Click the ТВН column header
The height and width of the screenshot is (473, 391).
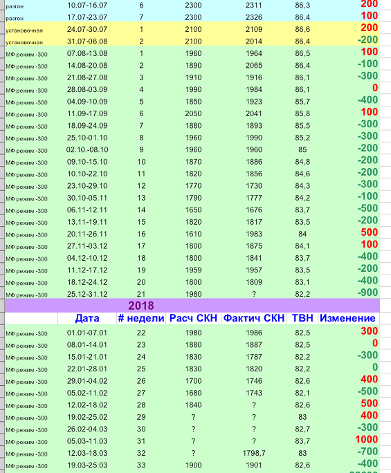click(302, 318)
